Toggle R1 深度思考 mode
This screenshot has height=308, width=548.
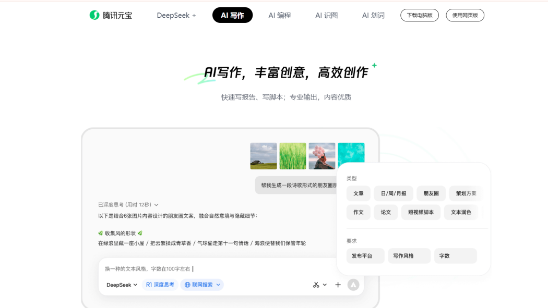click(x=160, y=285)
